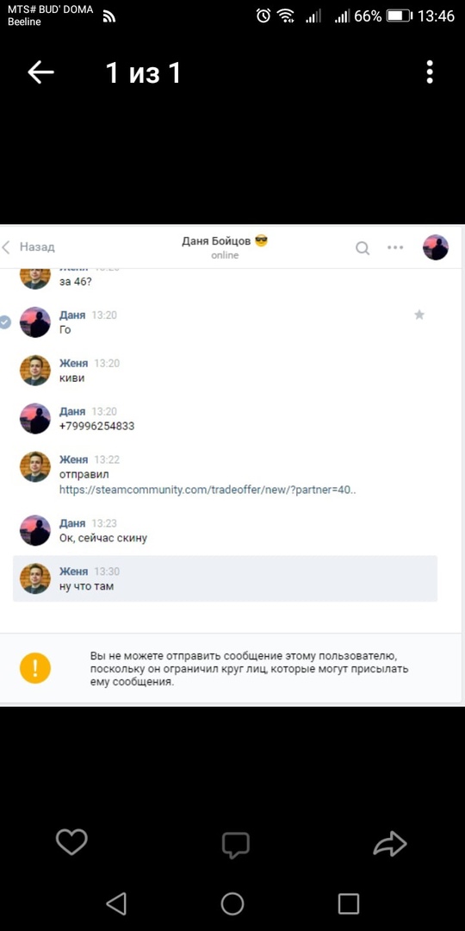Share the photo with arrow icon
Screen dimensions: 465x931
coord(390,843)
